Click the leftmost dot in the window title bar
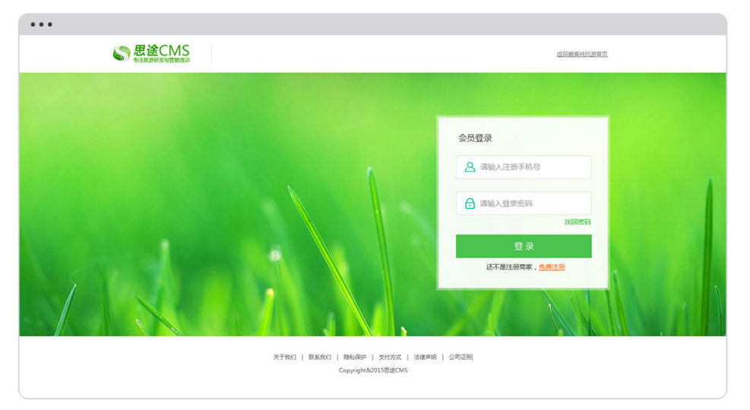Image resolution: width=750 pixels, height=410 pixels. coord(33,25)
